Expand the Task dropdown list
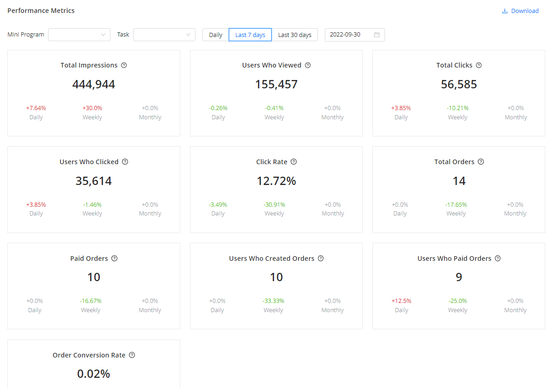555x388 pixels. 164,35
